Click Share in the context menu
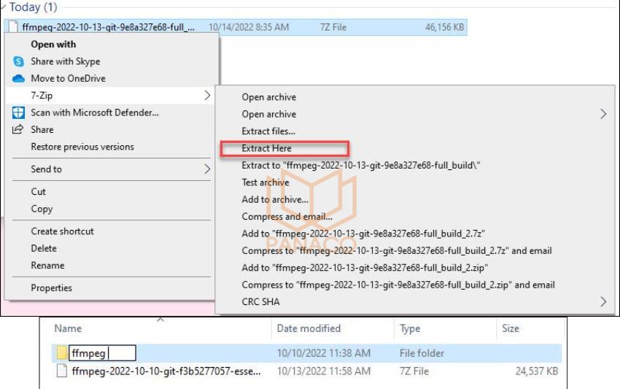 click(x=42, y=129)
